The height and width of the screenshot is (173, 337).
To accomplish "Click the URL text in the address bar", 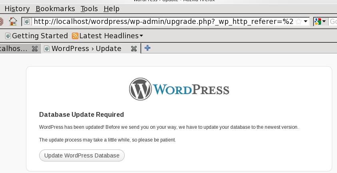I will 160,22.
